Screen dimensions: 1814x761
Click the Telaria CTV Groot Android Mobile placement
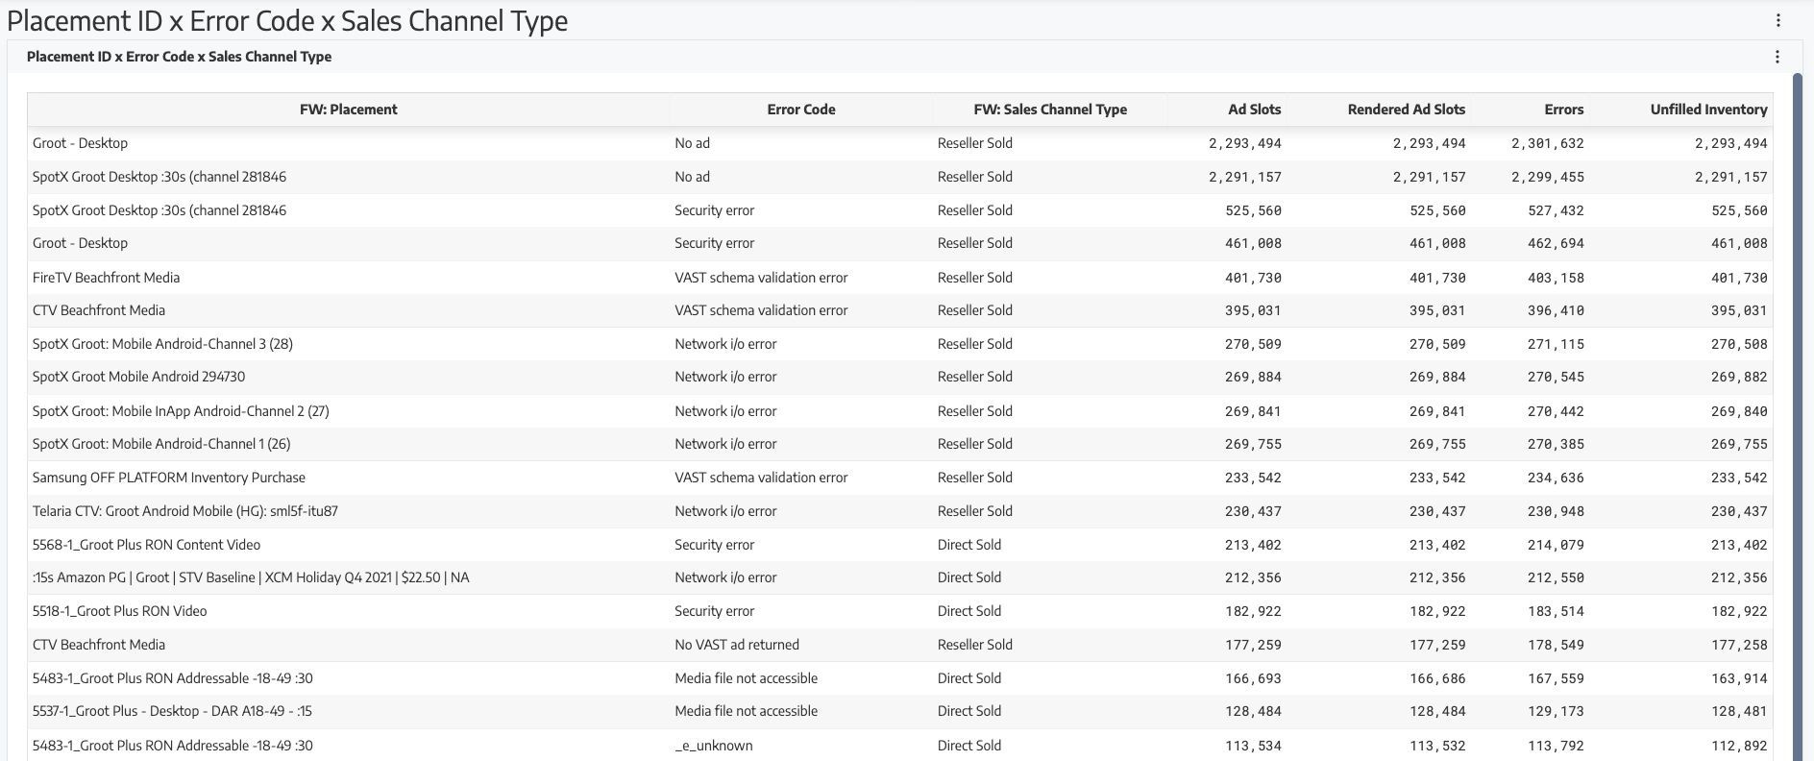click(x=185, y=511)
